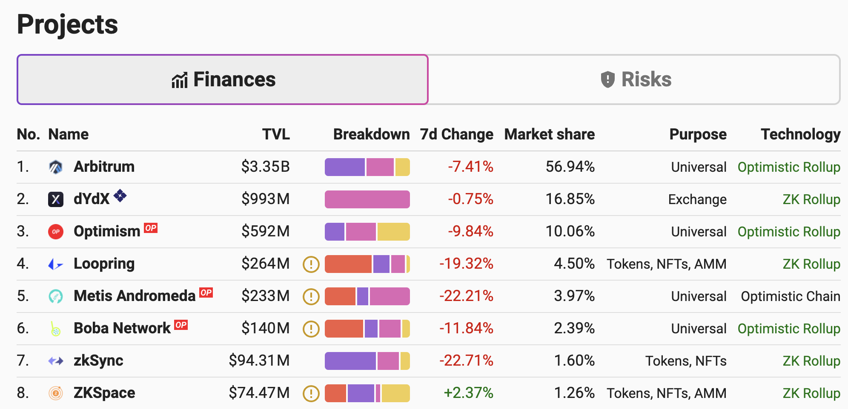Click the Boba Network breakdown bar

point(367,329)
